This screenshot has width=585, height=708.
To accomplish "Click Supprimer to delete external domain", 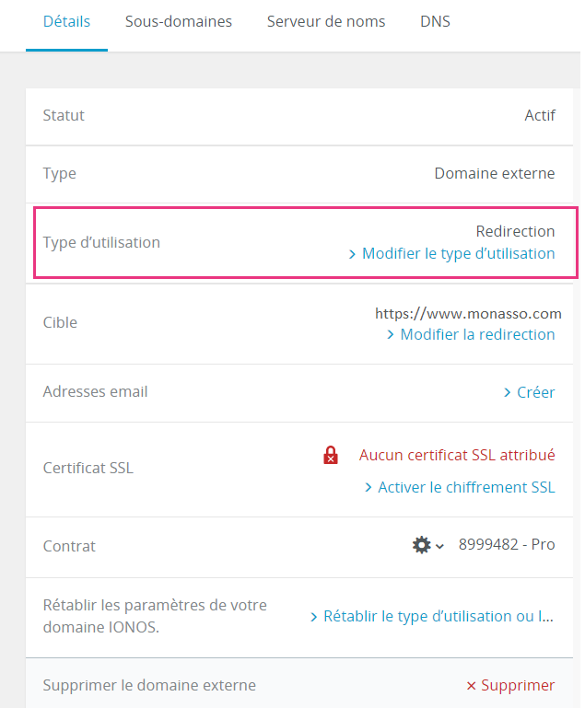I will [x=518, y=685].
